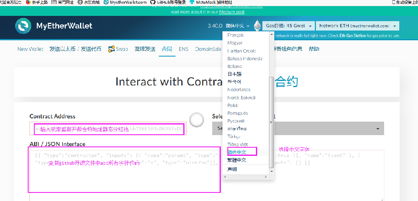This screenshot has height=201, width=418.
Task: Open the MyEtherWallet.com bookmark
Action: point(125,2)
